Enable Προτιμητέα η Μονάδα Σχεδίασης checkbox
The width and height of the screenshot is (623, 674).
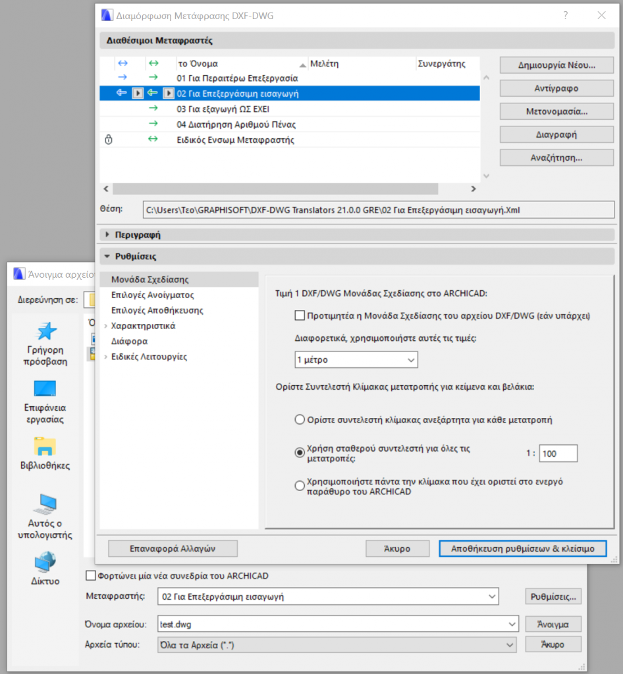tap(300, 315)
